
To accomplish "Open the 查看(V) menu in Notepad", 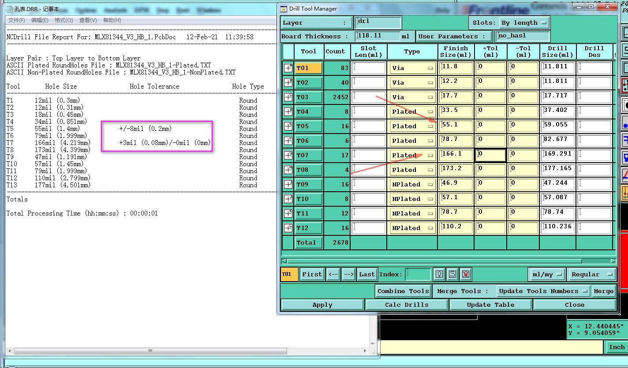I will coord(88,20).
